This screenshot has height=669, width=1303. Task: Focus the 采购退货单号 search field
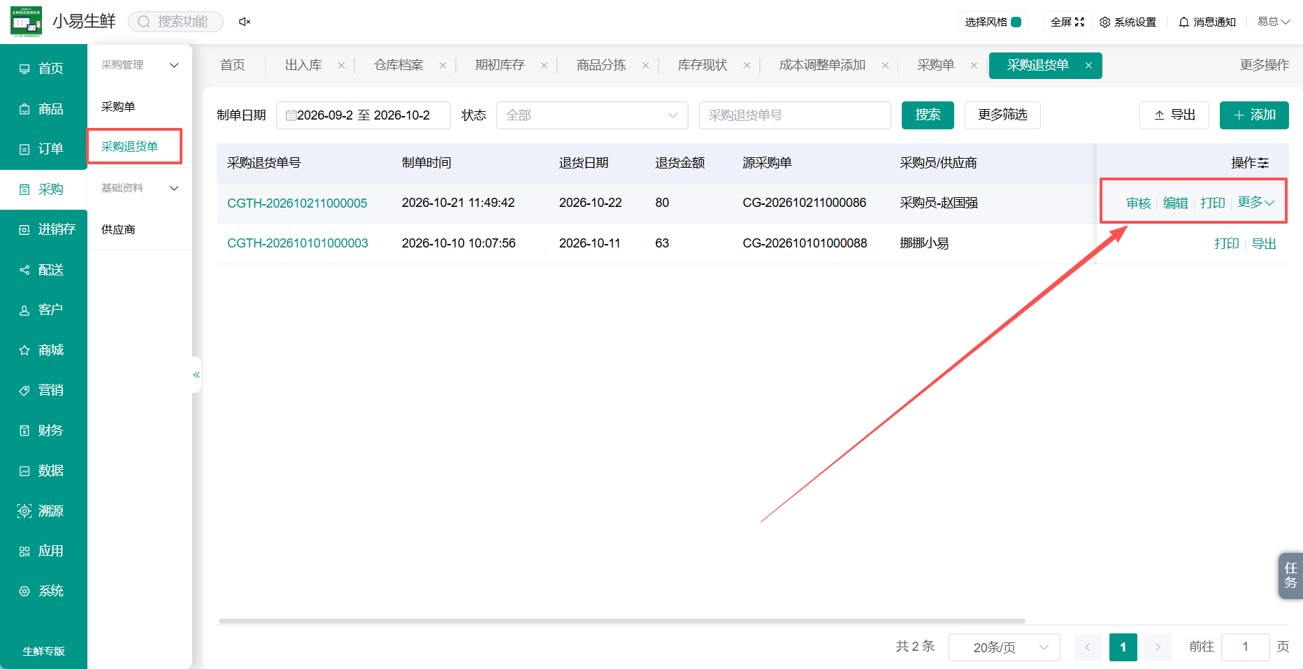click(795, 115)
